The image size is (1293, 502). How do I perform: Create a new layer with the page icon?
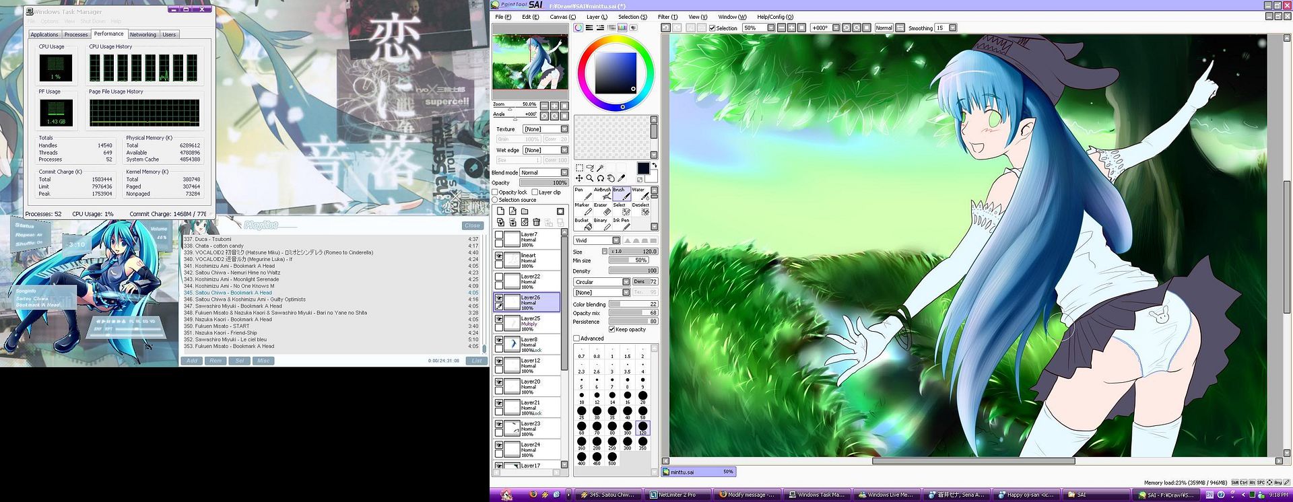coord(500,211)
